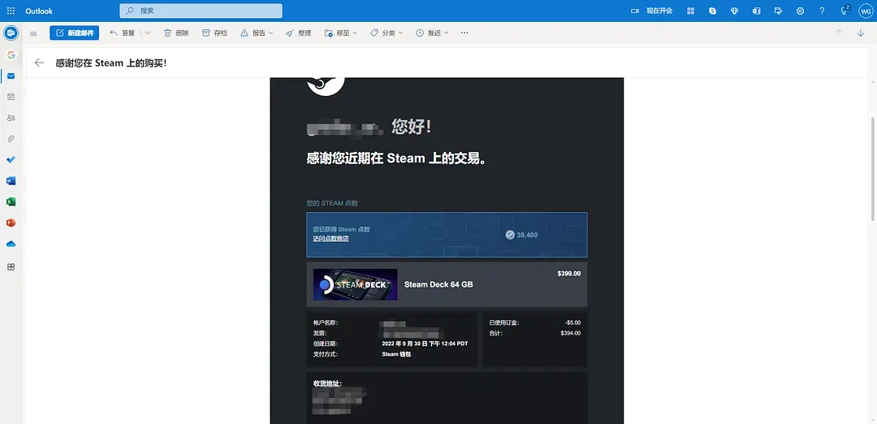
Task: Click the $399.00 price text
Action: [x=568, y=274]
